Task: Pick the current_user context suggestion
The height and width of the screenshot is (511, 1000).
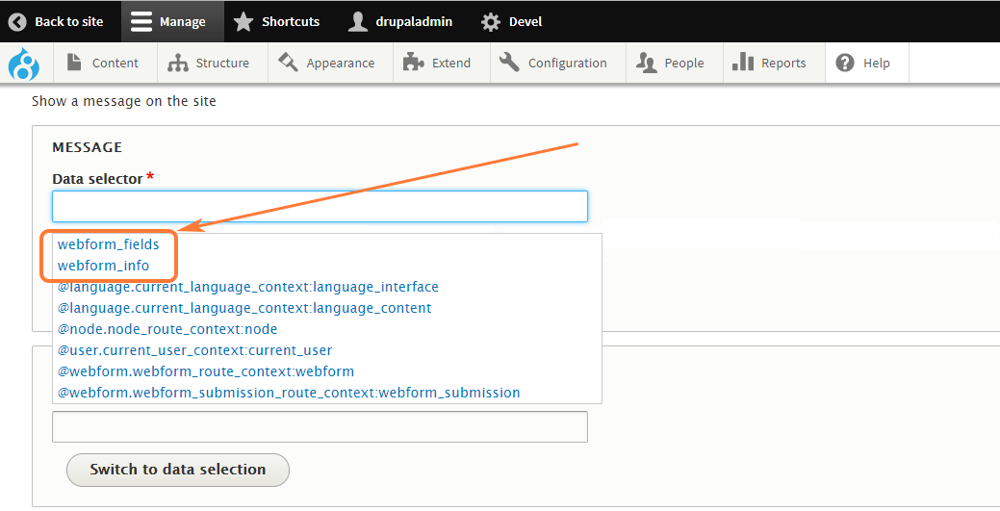Action: pyautogui.click(x=194, y=350)
